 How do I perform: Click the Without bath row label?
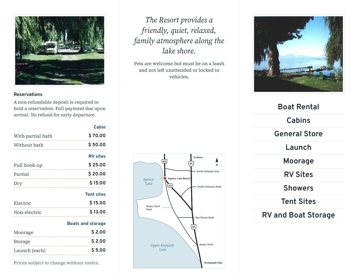pos(29,145)
